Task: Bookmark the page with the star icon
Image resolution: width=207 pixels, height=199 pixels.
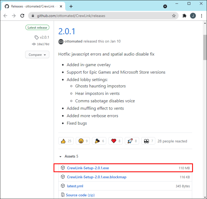Action: 174,16
